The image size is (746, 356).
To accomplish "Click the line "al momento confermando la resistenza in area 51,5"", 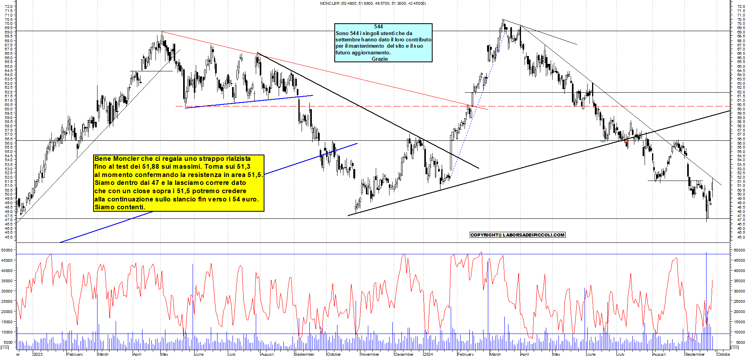I will (178, 175).
